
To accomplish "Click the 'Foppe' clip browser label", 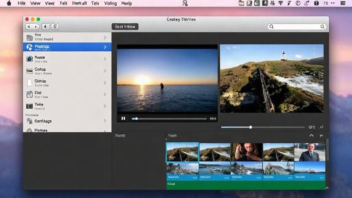I will pyautogui.click(x=173, y=135).
